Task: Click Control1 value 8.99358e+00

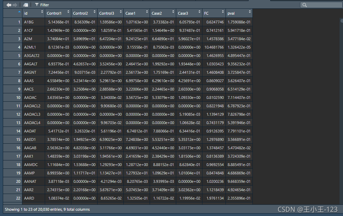Action: pyautogui.click(x=58, y=173)
